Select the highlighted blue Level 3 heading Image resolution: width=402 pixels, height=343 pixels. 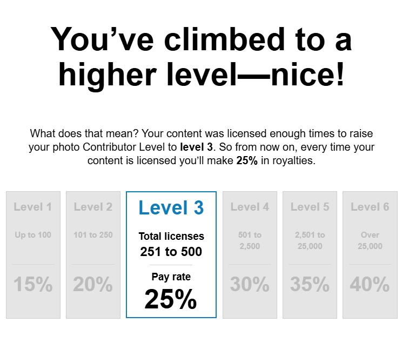[x=171, y=208]
